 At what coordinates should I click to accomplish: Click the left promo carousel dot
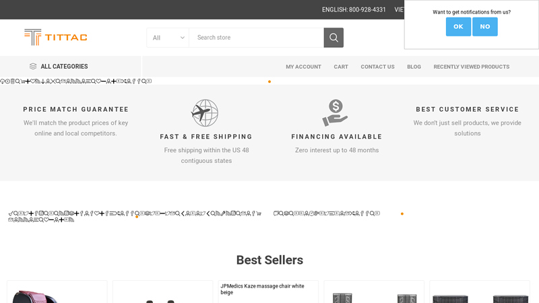pos(137,217)
